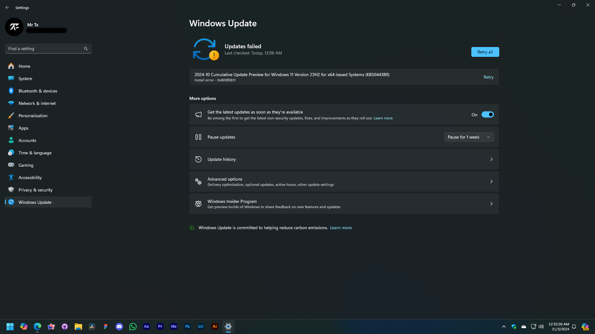Launch Photoshop from the taskbar
This screenshot has height=334, width=595.
[x=187, y=327]
